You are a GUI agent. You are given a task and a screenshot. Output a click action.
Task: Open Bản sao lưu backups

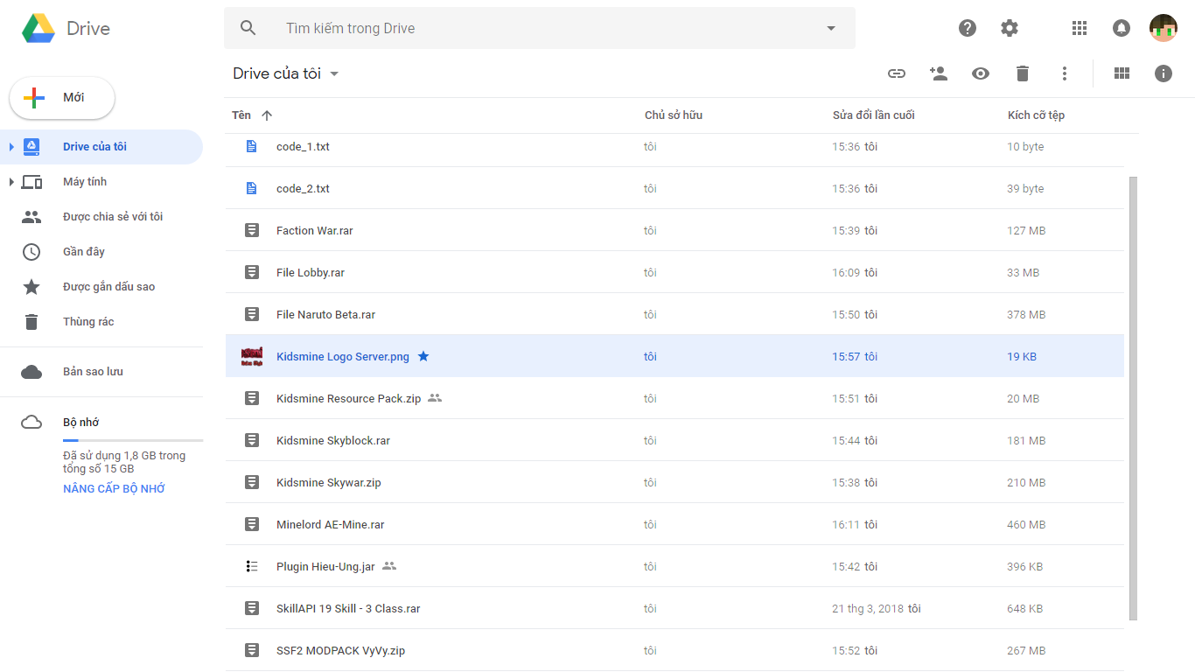point(101,372)
